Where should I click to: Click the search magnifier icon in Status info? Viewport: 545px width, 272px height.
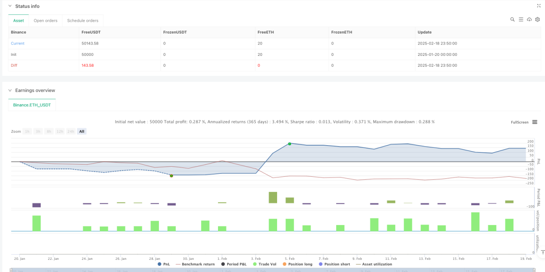click(512, 19)
